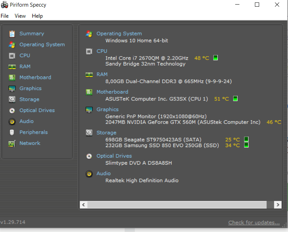288x232 pixels.
Task: Open the Help menu
Action: pos(37,16)
